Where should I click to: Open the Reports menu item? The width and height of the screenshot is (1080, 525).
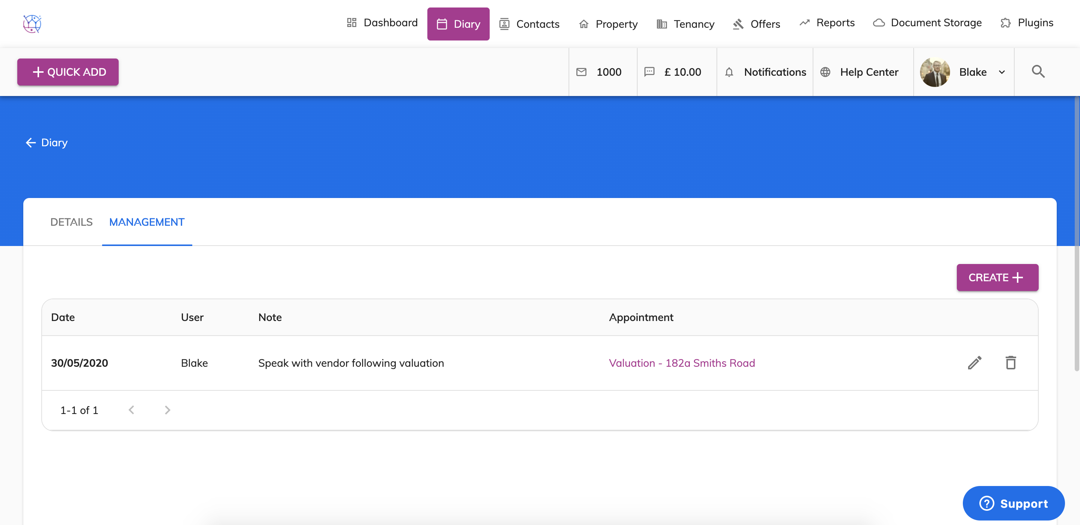[x=827, y=22]
